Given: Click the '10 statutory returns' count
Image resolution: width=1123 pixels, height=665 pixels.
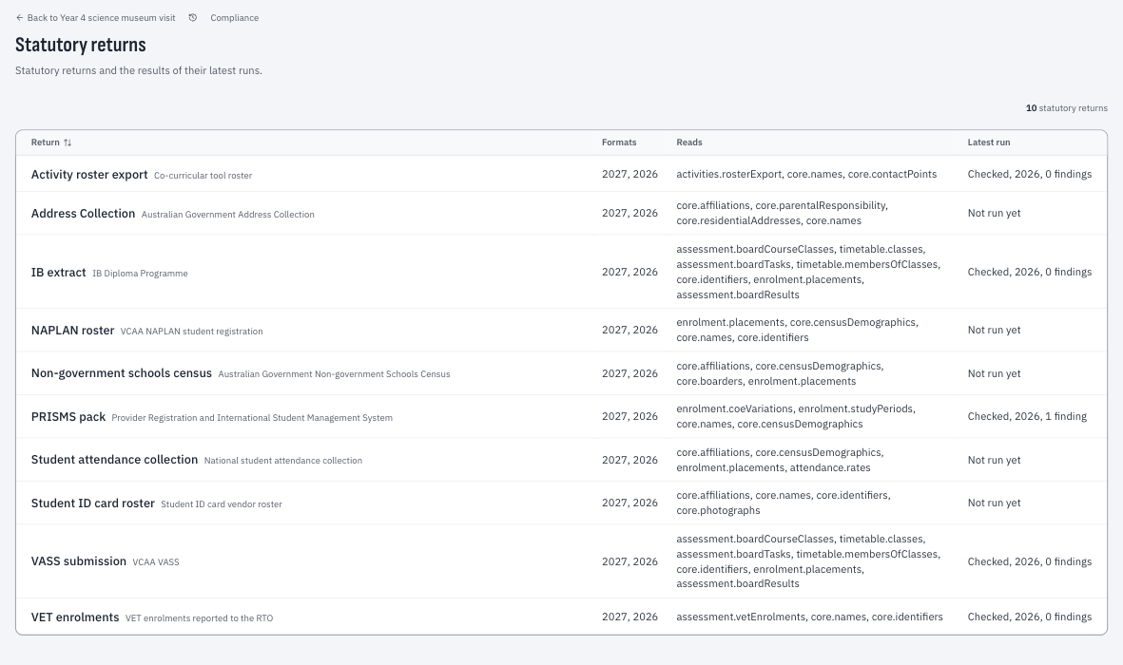Looking at the screenshot, I should click(x=1066, y=108).
